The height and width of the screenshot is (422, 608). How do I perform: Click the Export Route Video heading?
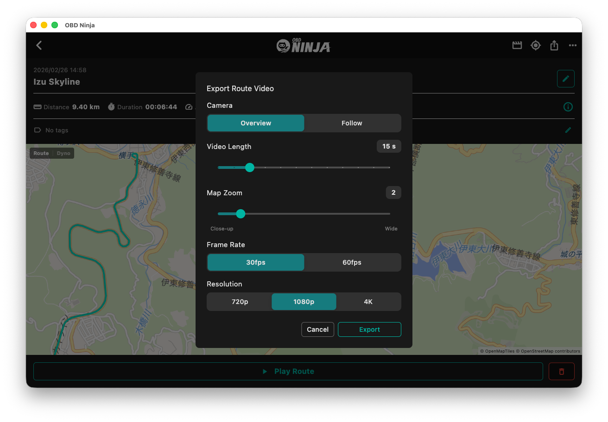pos(240,88)
